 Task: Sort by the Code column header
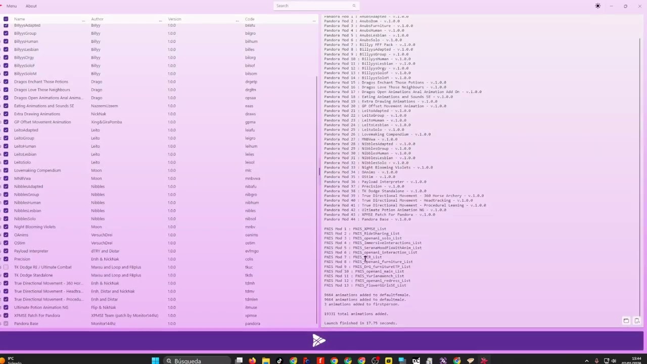250,19
